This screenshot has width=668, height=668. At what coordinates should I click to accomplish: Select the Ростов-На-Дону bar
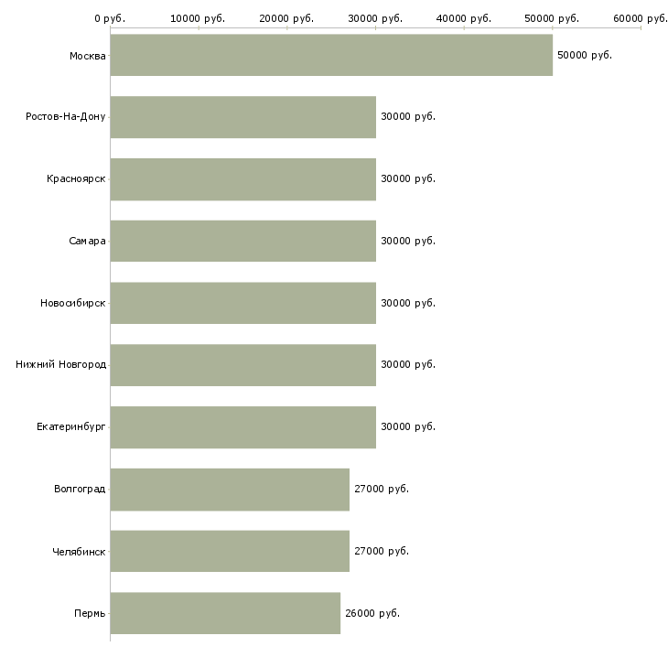coord(242,117)
